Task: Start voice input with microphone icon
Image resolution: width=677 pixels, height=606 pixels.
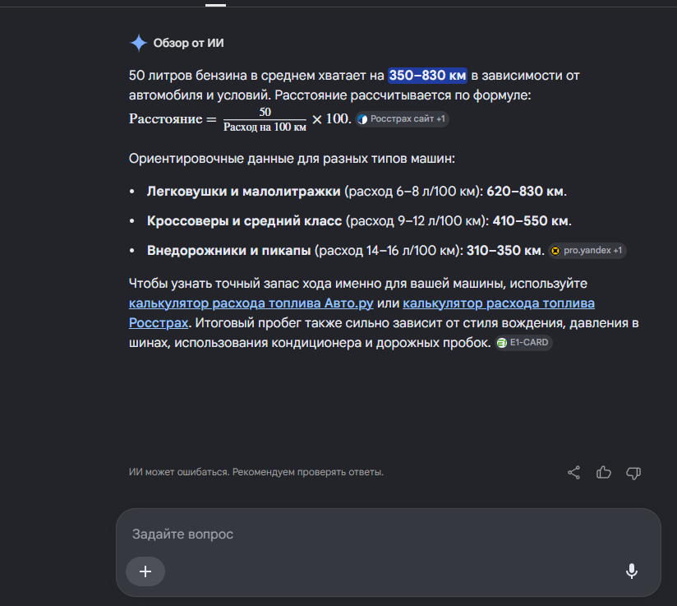Action: pyautogui.click(x=632, y=571)
